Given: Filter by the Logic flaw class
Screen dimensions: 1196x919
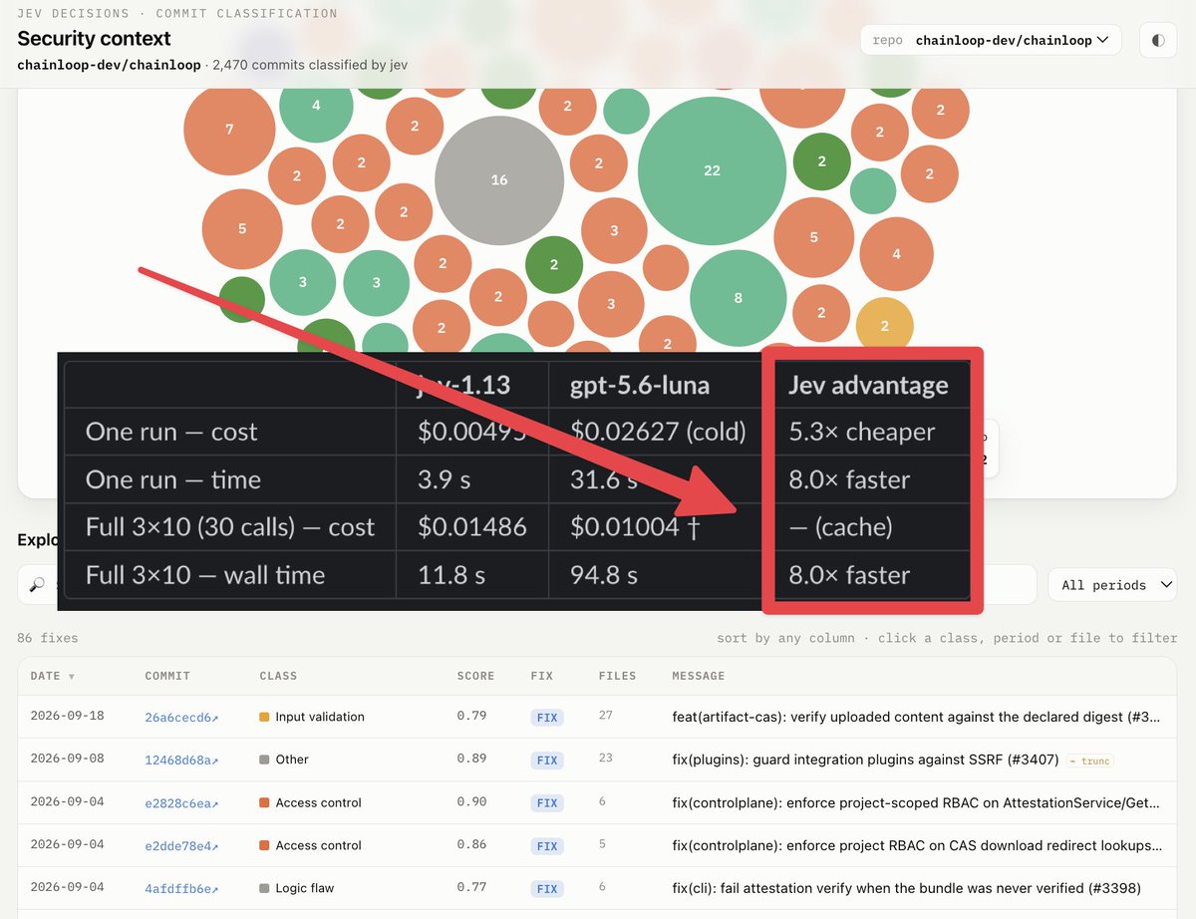Looking at the screenshot, I should coord(305,888).
